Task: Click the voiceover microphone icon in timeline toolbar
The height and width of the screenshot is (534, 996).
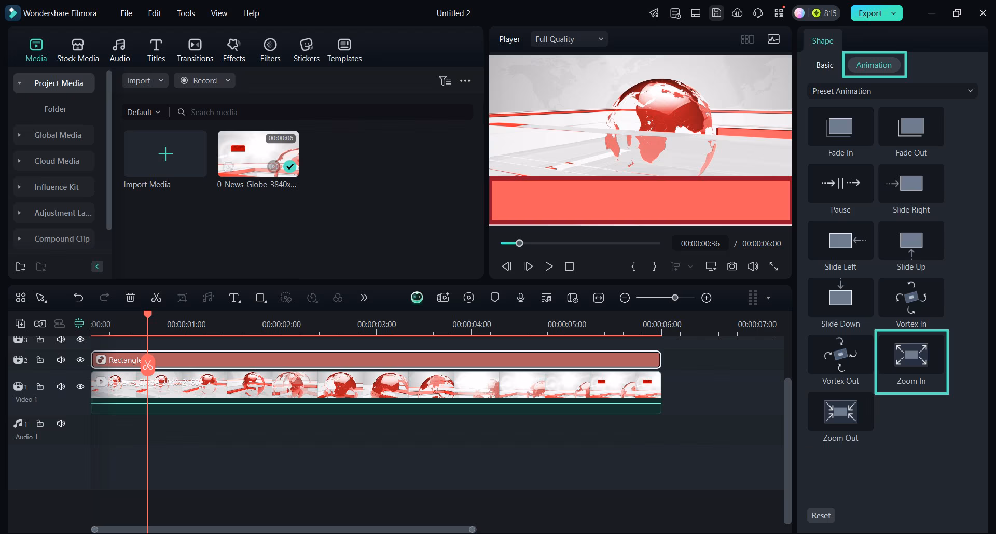Action: (520, 298)
